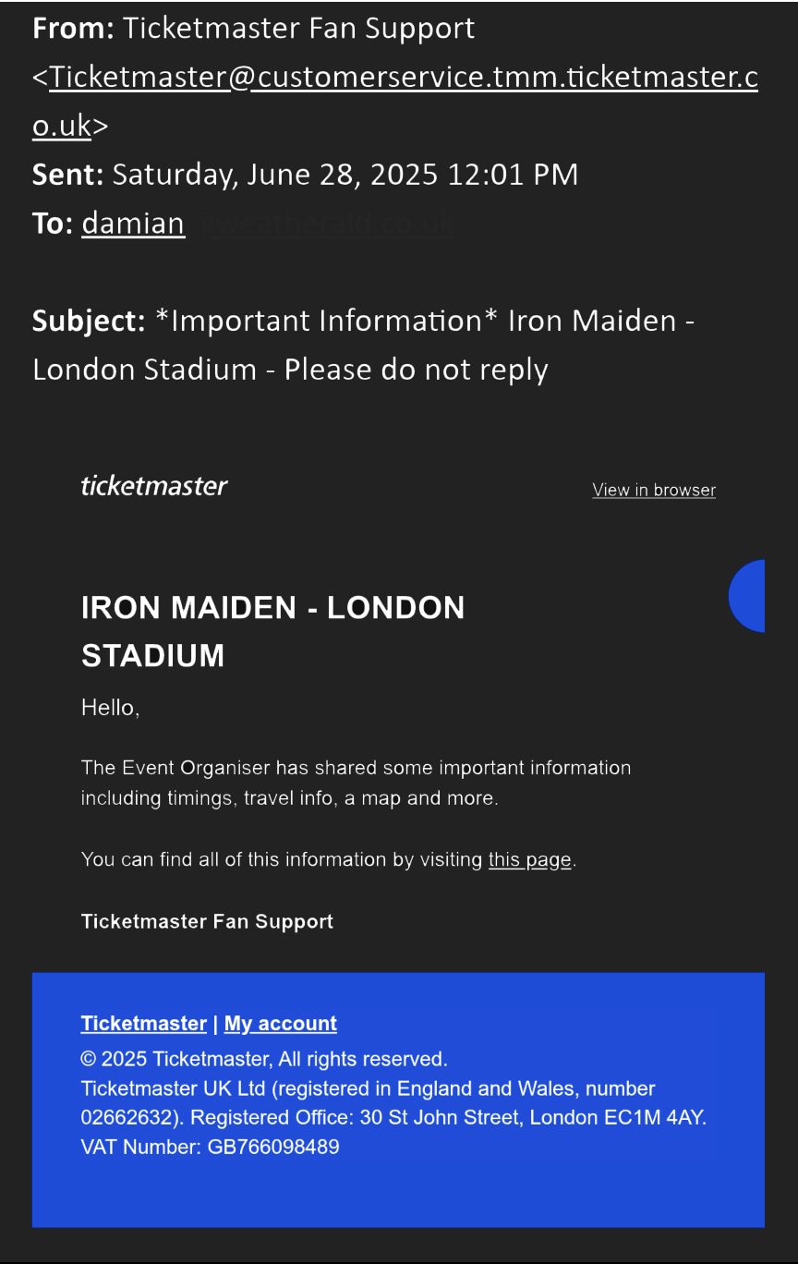Click the "Hello," greeting
Image resolution: width=798 pixels, height=1264 pixels.
110,708
